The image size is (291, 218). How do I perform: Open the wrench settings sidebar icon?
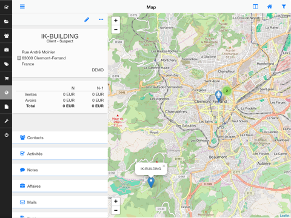click(x=7, y=121)
